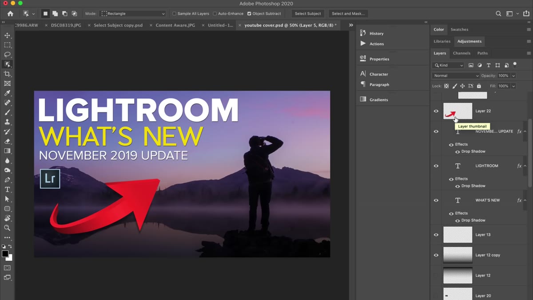Image resolution: width=533 pixels, height=300 pixels.
Task: Select the Rounded Rectangle shape tool
Action: click(7, 209)
